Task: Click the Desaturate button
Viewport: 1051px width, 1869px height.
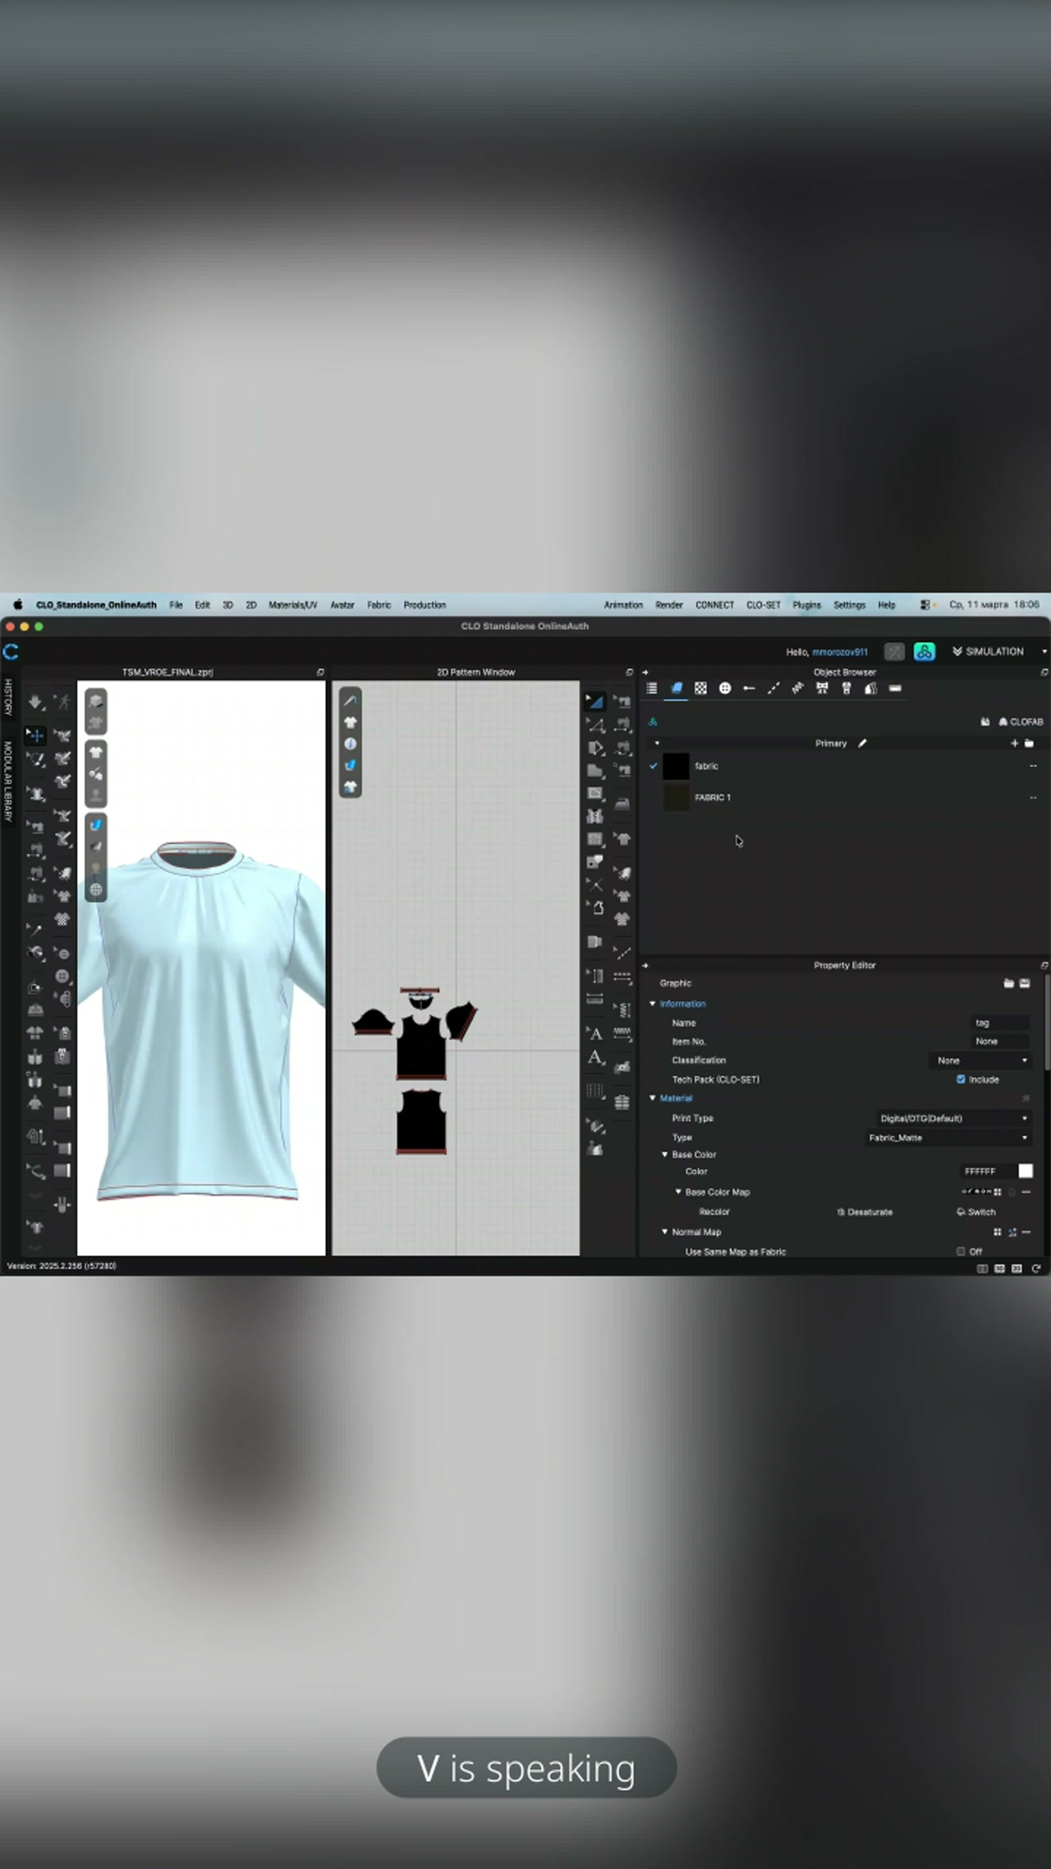Action: pyautogui.click(x=865, y=1212)
